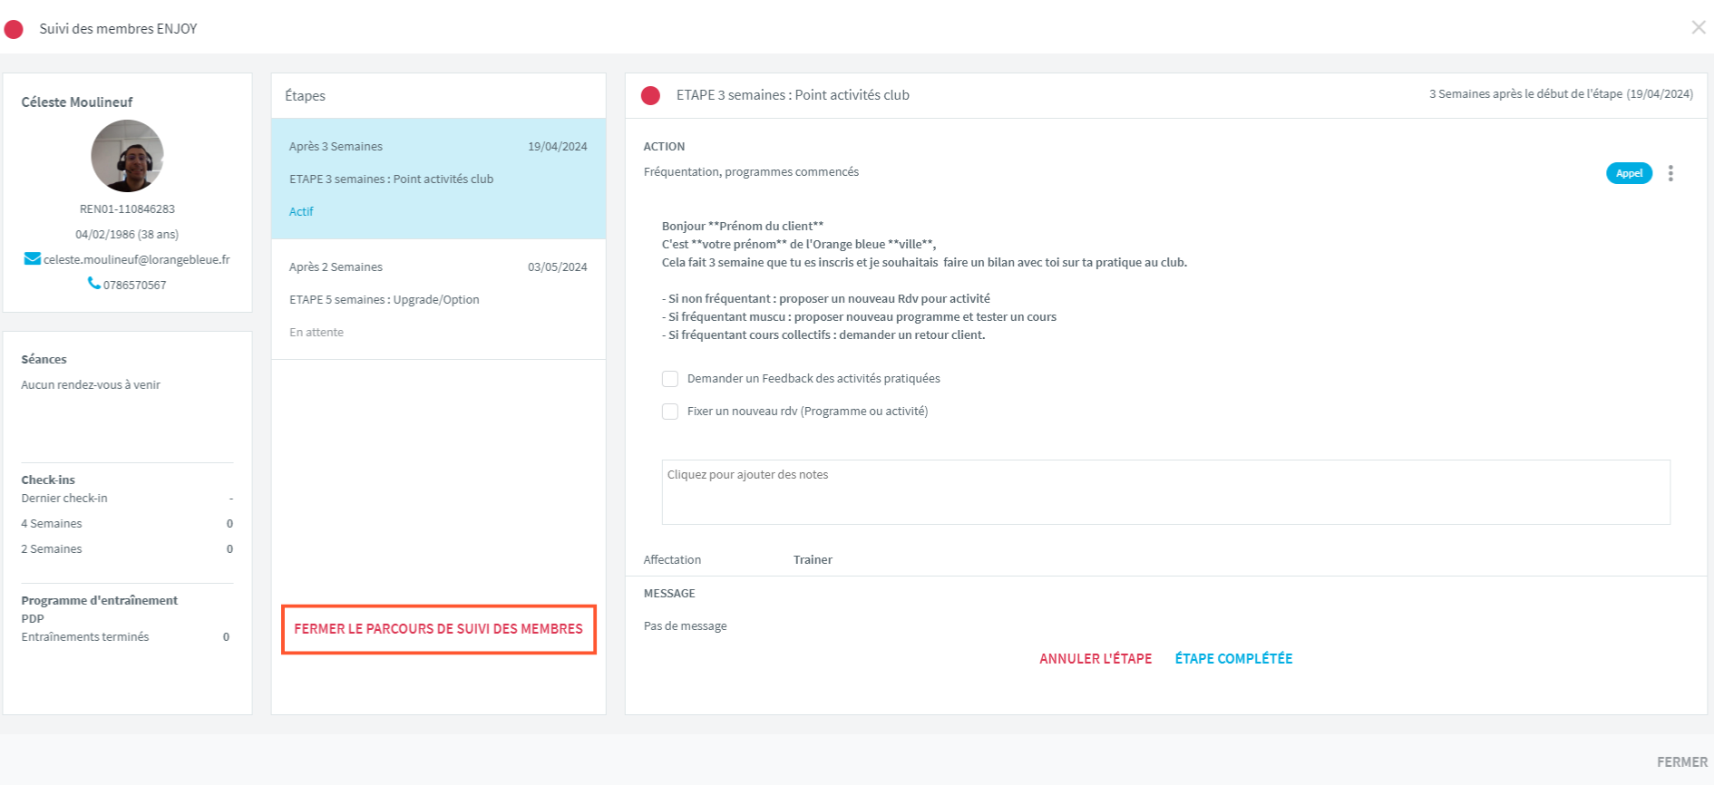Click the En attente status label
The image size is (1714, 785).
[x=317, y=333]
